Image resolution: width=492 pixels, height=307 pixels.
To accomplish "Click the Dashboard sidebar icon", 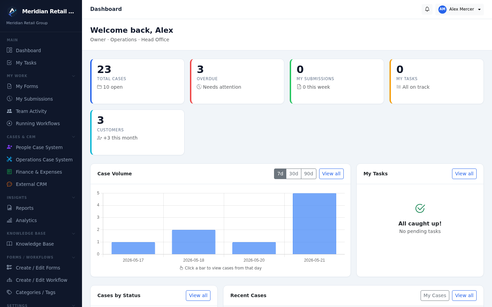I will (10, 50).
